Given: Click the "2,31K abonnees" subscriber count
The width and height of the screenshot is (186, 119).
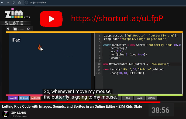Looking at the screenshot, I should pyautogui.click(x=19, y=116).
